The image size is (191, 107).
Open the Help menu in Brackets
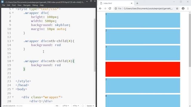click(42, 5)
